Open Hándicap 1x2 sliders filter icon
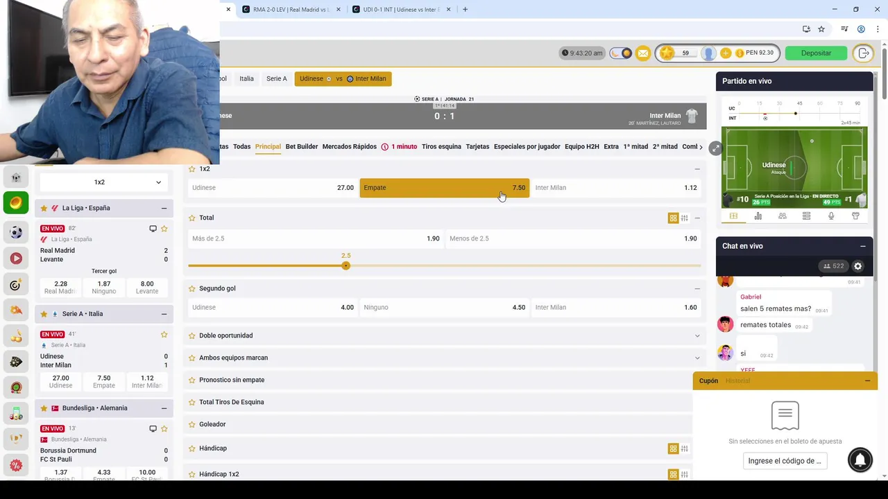This screenshot has height=499, width=888. (685, 475)
